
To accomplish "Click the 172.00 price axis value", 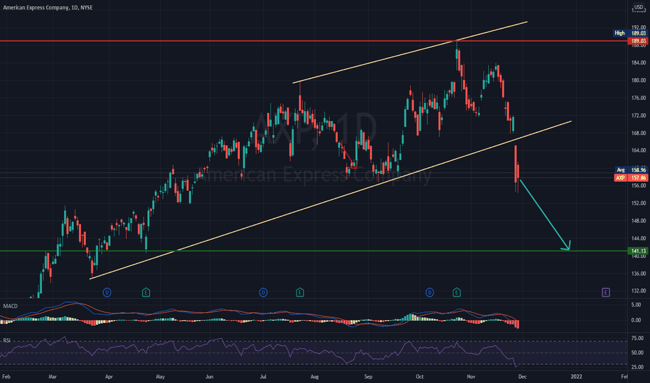I will 638,116.
